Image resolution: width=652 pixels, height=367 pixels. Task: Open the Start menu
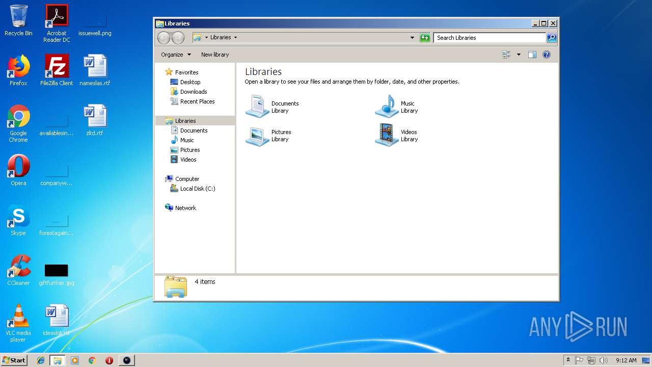click(14, 360)
